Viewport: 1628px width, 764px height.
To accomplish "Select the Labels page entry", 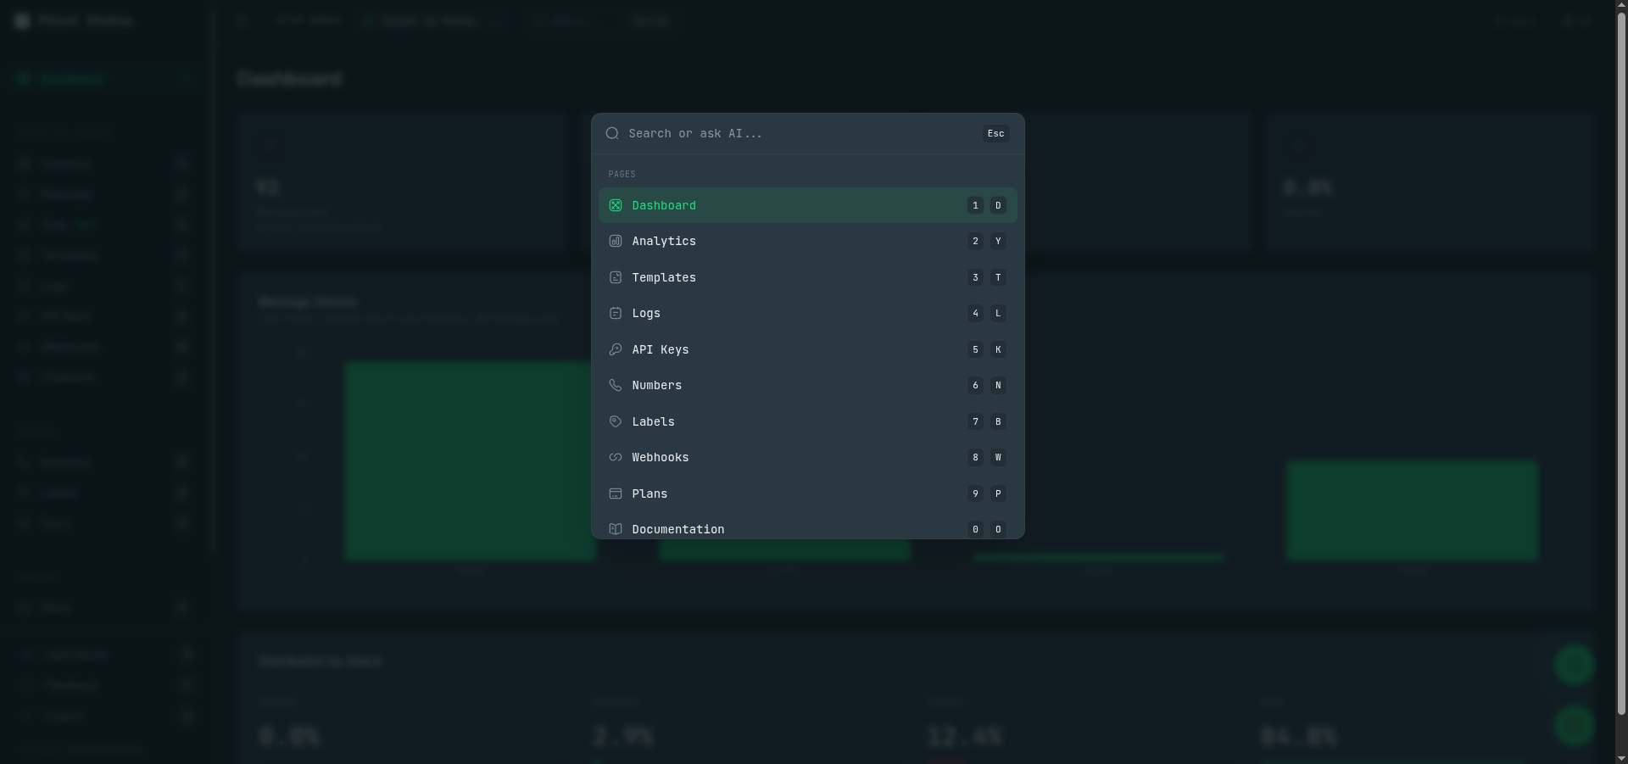I will pos(807,421).
